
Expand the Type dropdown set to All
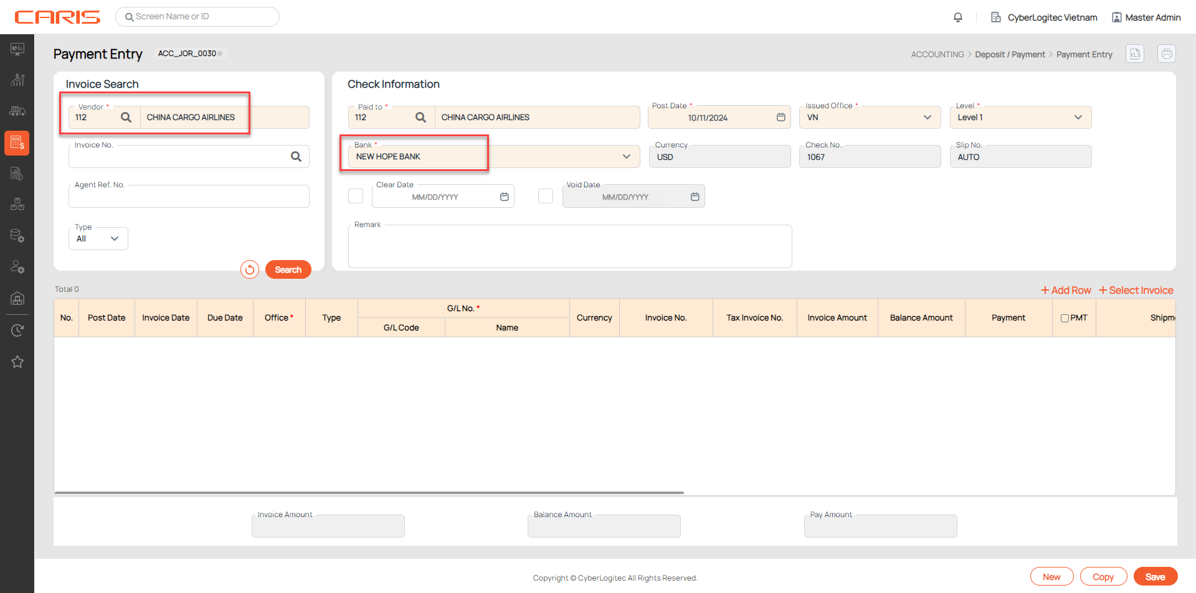click(114, 239)
